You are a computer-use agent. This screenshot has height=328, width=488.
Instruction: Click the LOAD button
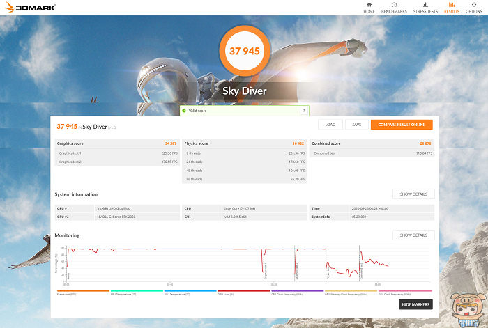(x=330, y=125)
